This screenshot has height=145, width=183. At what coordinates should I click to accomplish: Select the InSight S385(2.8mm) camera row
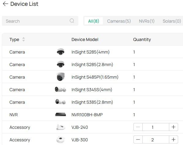coord(92,102)
